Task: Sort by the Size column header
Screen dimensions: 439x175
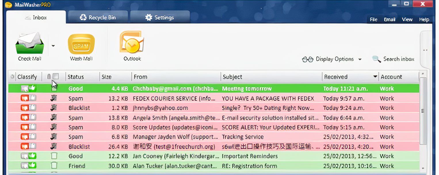Action: point(116,77)
